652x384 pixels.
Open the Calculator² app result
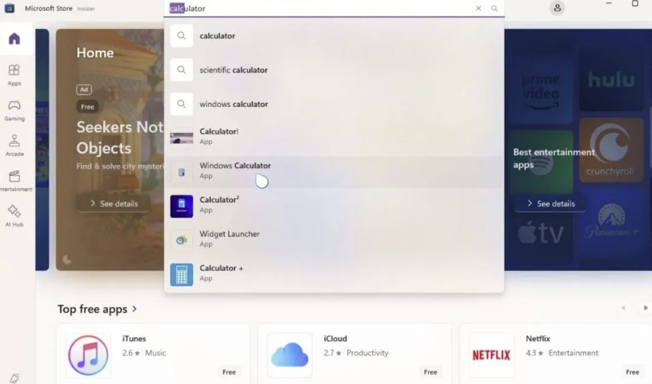coord(334,205)
